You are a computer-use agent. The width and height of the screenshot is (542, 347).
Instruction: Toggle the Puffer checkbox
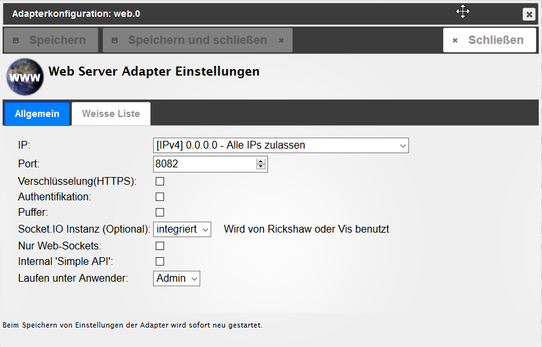click(x=160, y=213)
